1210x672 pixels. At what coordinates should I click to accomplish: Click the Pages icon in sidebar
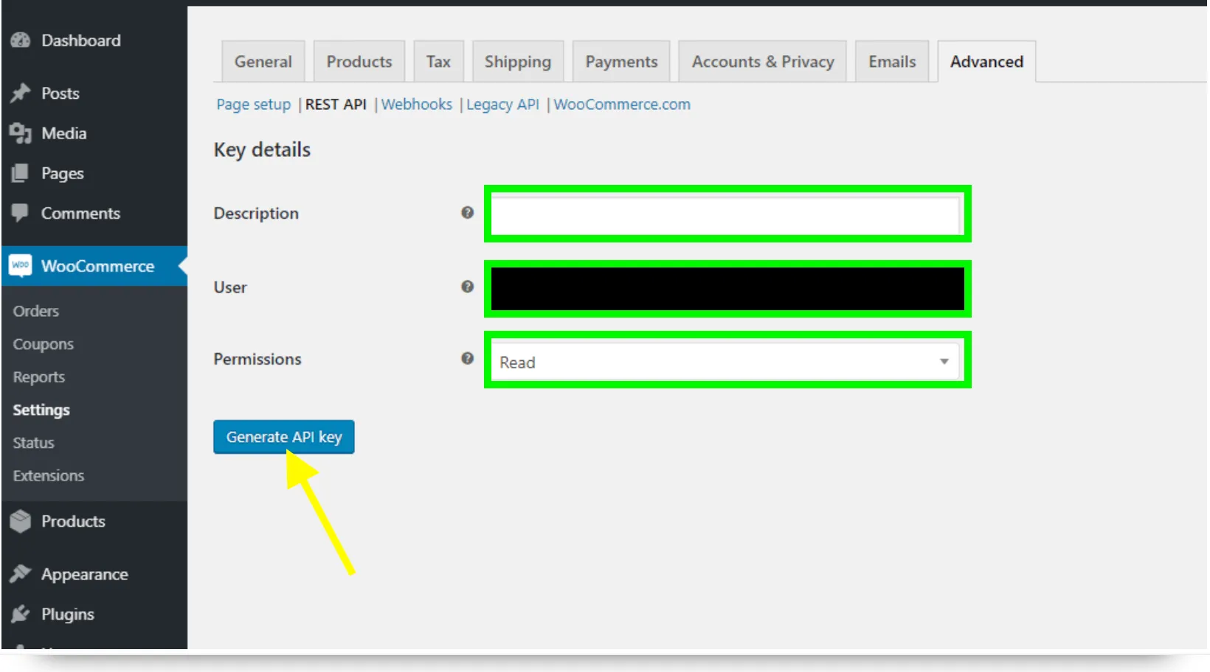tap(21, 173)
